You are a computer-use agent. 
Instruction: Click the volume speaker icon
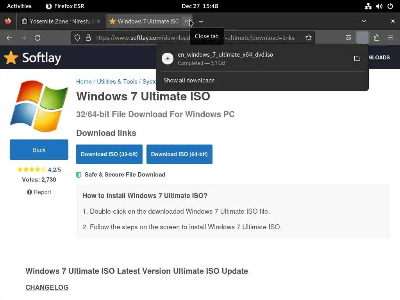(379, 6)
